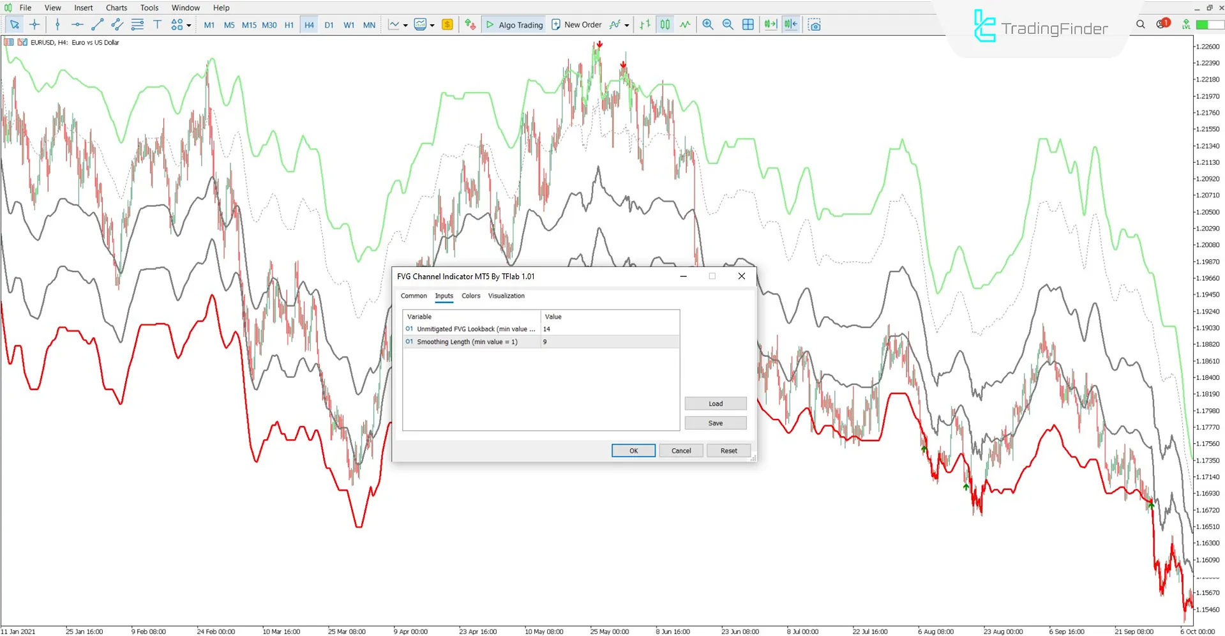Image resolution: width=1225 pixels, height=636 pixels.
Task: Toggle the Chart Shift option
Action: pyautogui.click(x=790, y=24)
